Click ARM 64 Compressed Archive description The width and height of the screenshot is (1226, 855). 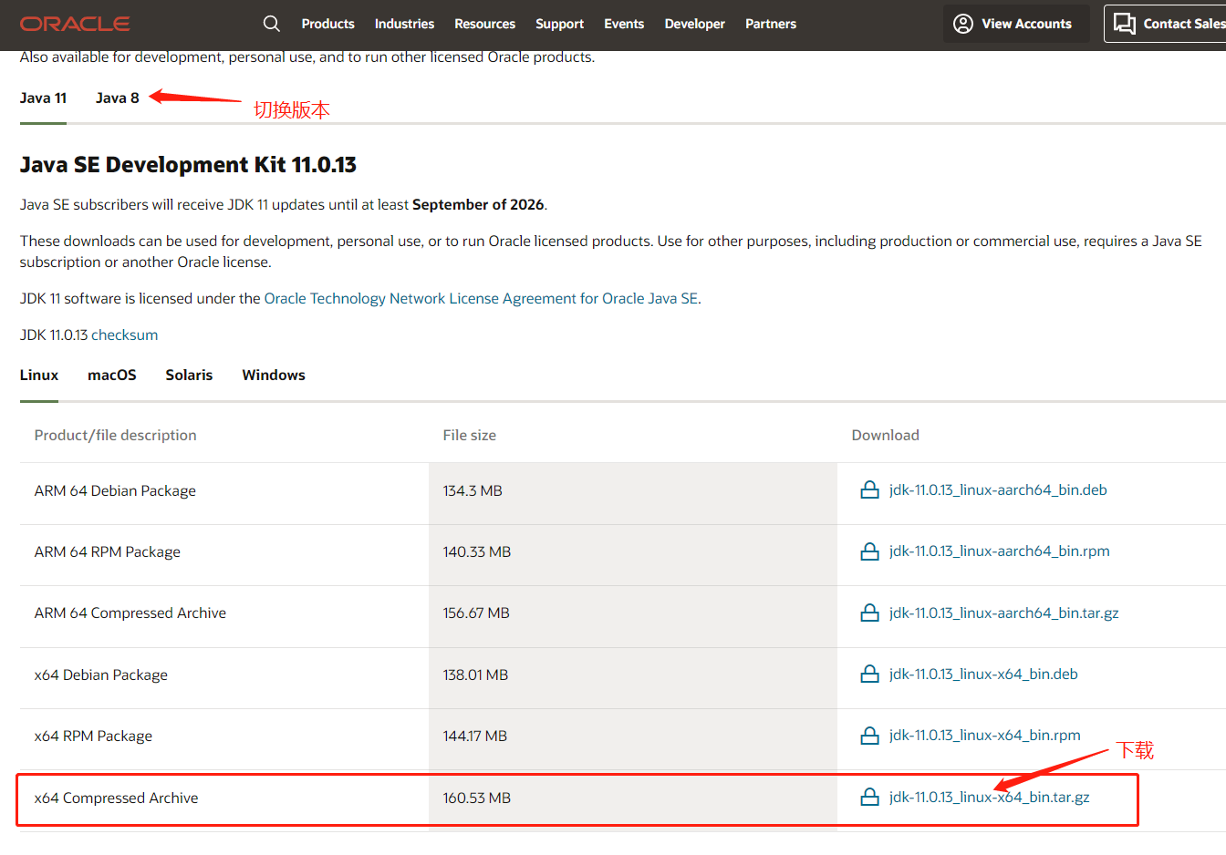130,613
